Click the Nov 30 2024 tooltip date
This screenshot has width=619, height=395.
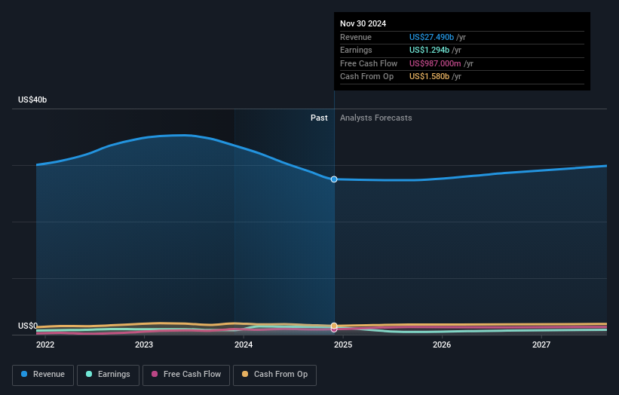(363, 23)
